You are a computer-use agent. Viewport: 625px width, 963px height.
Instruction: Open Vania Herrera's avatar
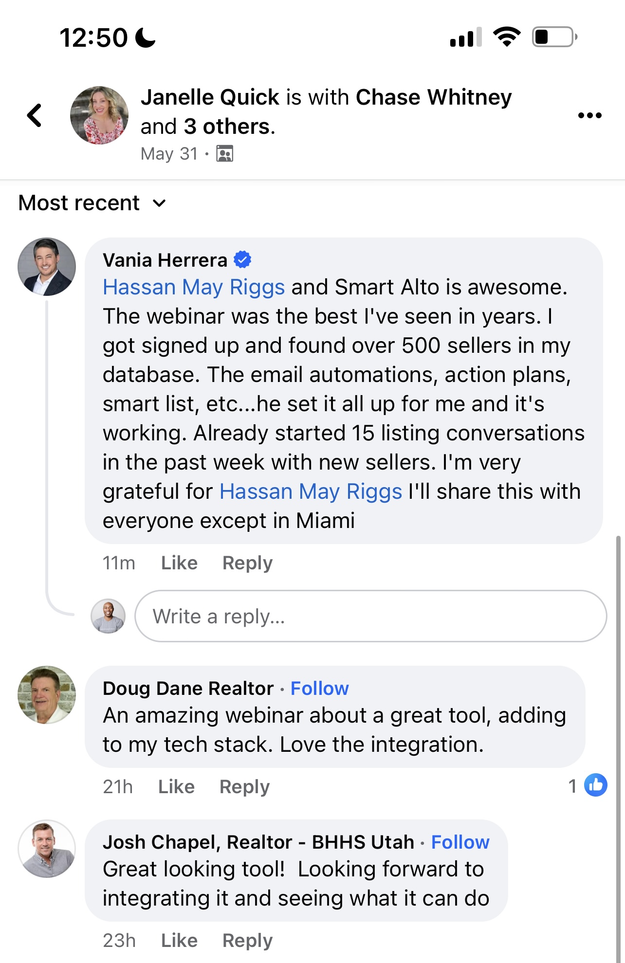click(47, 267)
